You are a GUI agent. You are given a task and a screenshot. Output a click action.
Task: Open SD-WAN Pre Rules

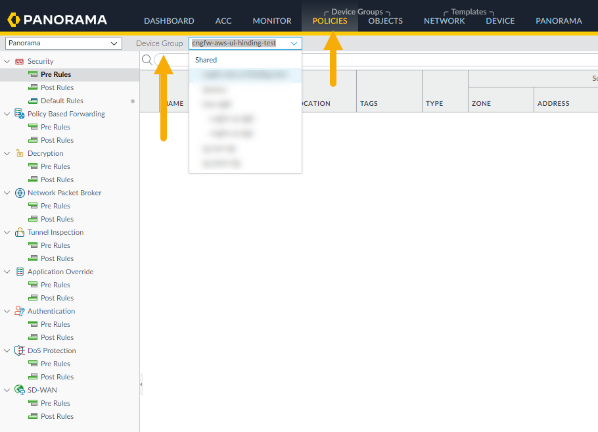(x=55, y=403)
